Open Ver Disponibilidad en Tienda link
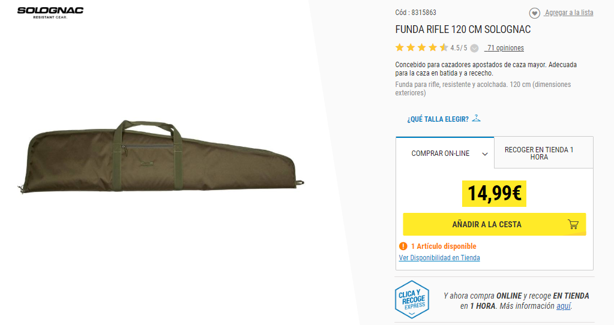The width and height of the screenshot is (614, 325). 439,258
